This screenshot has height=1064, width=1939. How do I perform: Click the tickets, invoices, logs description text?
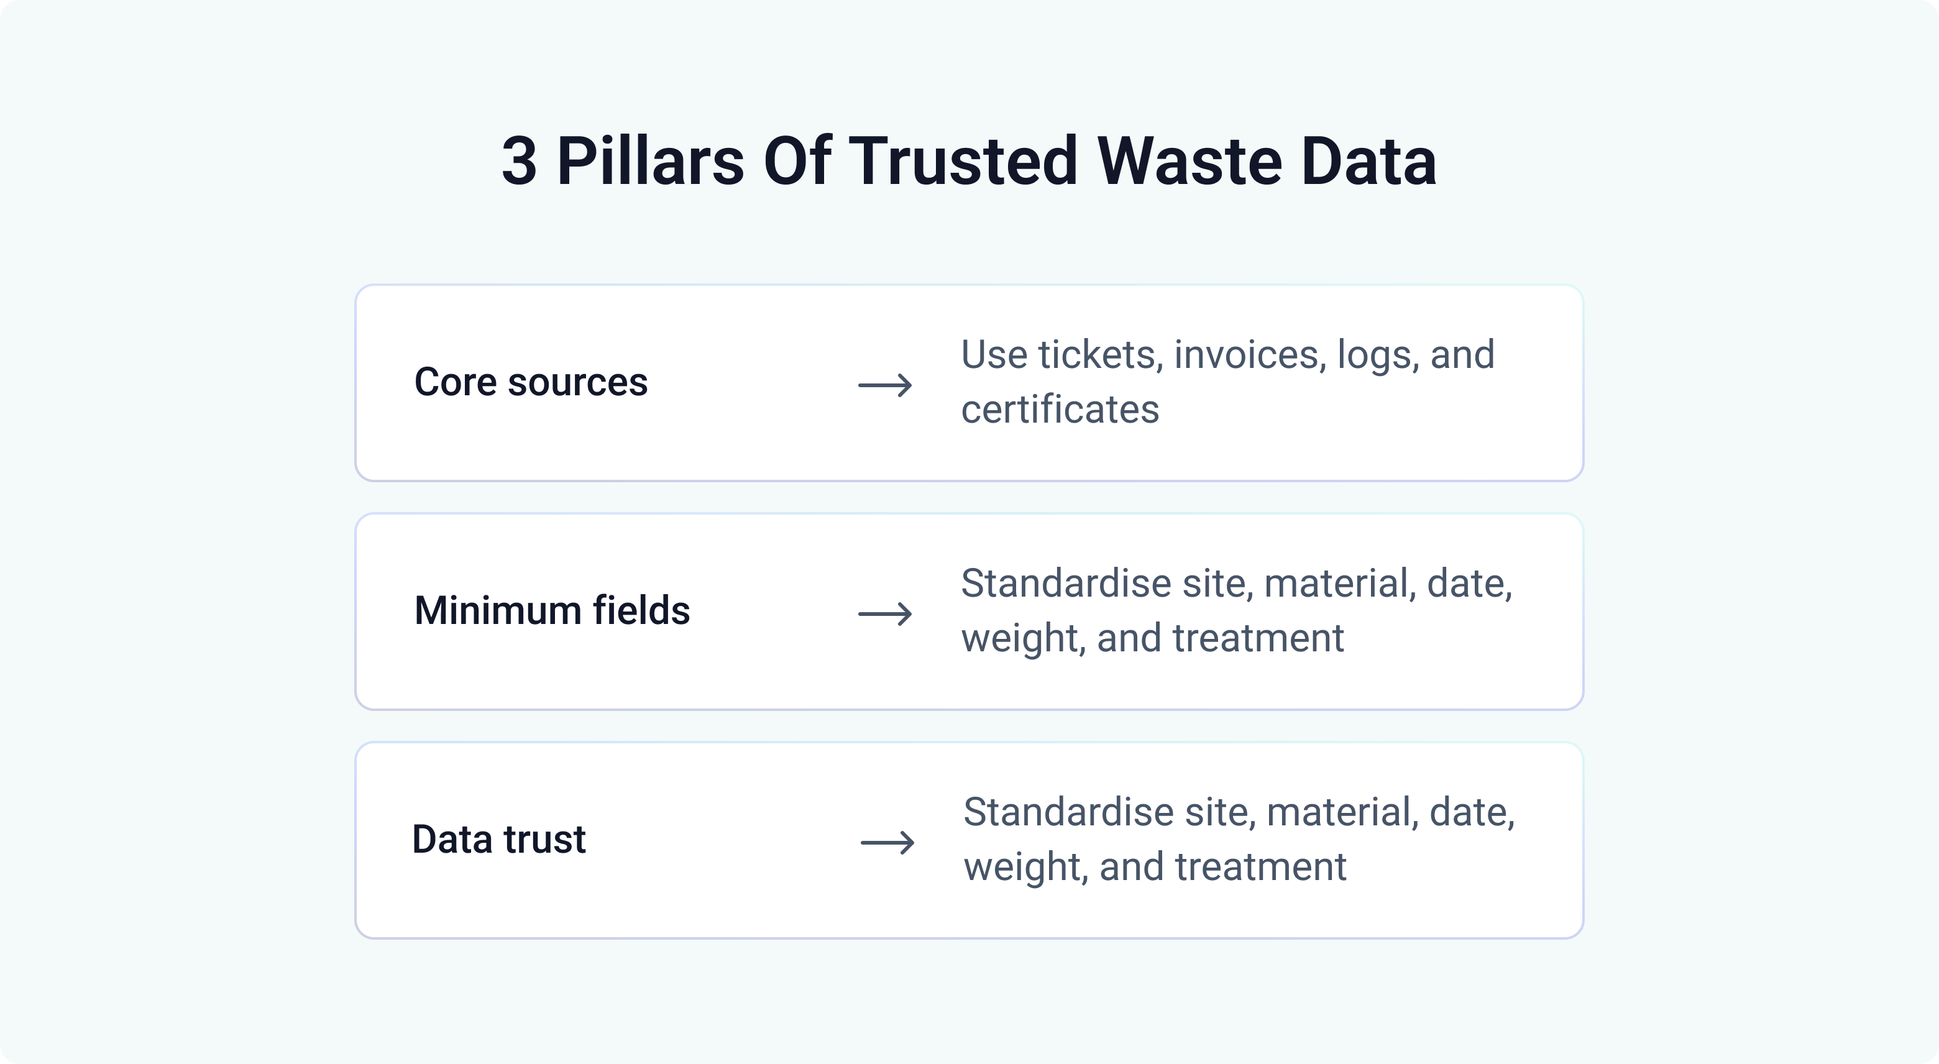pyautogui.click(x=1227, y=382)
